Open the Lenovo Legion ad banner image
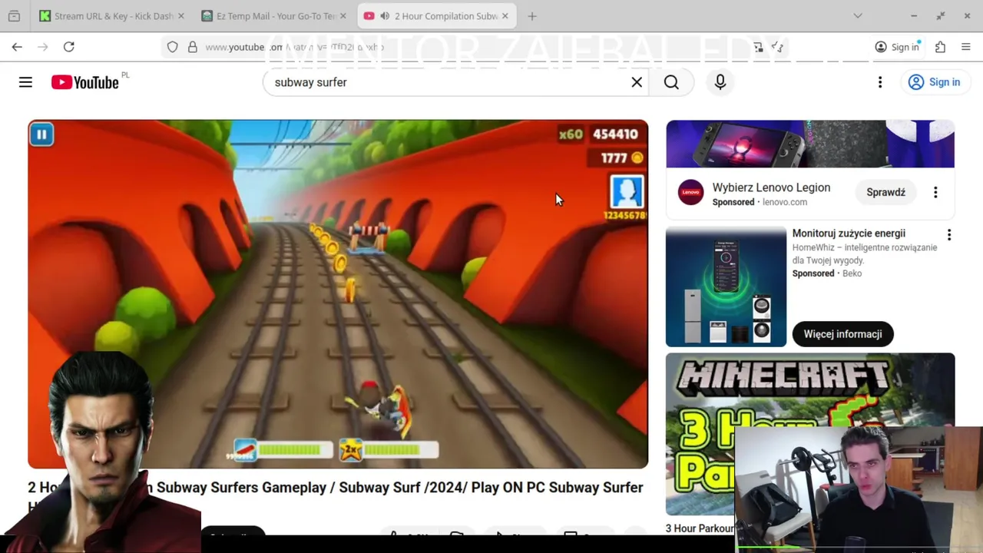 tap(810, 144)
